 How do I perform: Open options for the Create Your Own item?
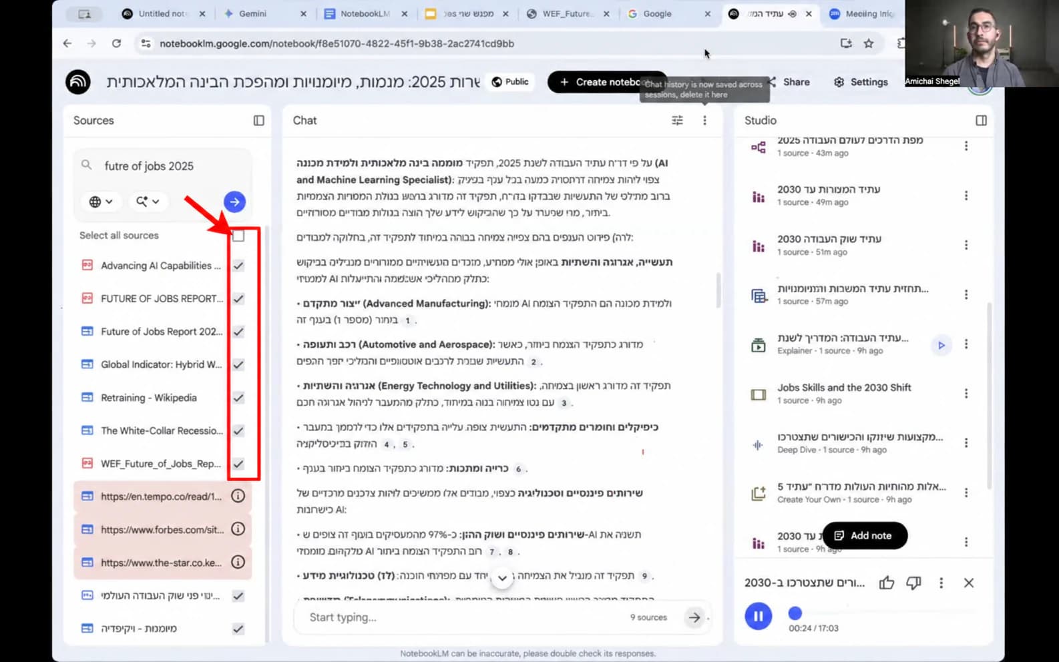coord(966,492)
